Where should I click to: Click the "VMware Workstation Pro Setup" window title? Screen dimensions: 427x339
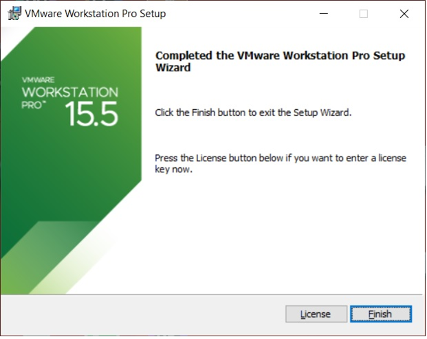95,14
